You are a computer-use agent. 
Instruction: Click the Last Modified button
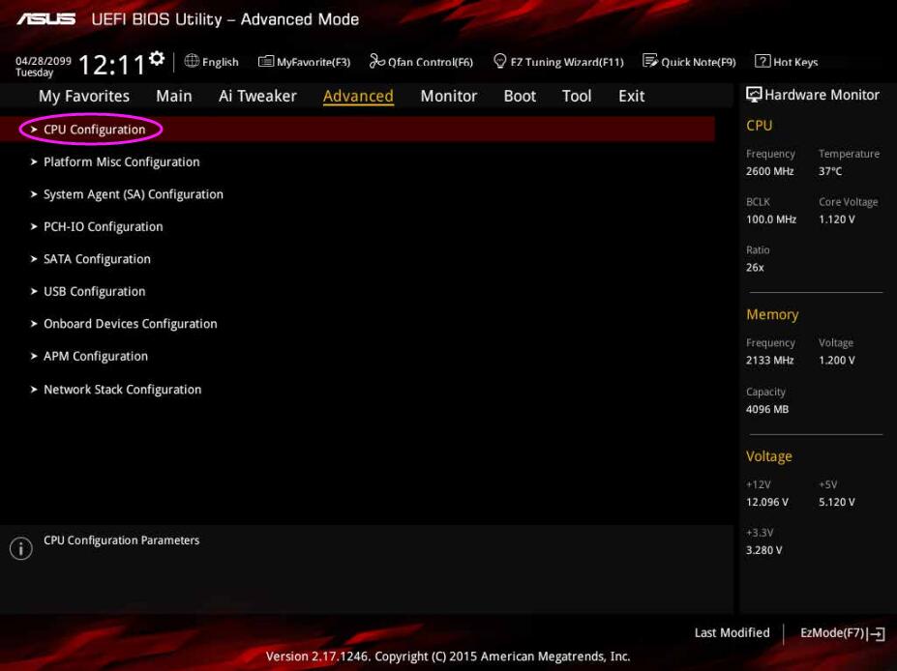pos(732,632)
